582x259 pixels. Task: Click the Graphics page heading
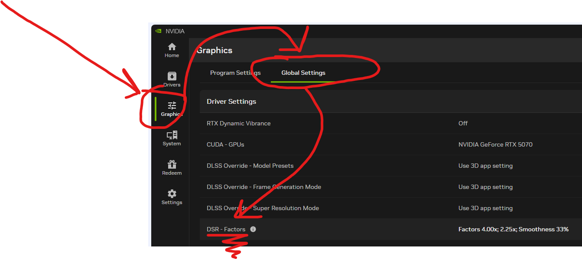[x=215, y=51]
